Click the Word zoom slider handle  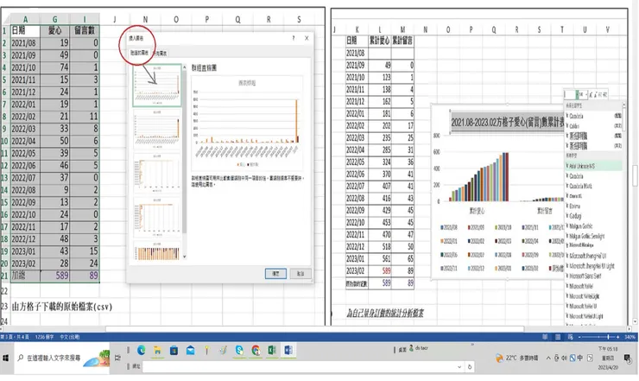click(x=608, y=337)
